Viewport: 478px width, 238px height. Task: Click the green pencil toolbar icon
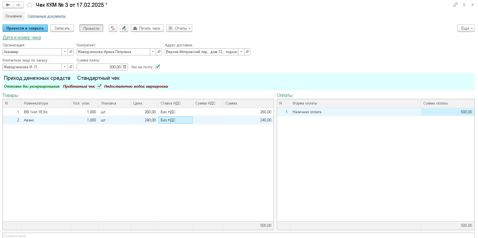(x=124, y=28)
